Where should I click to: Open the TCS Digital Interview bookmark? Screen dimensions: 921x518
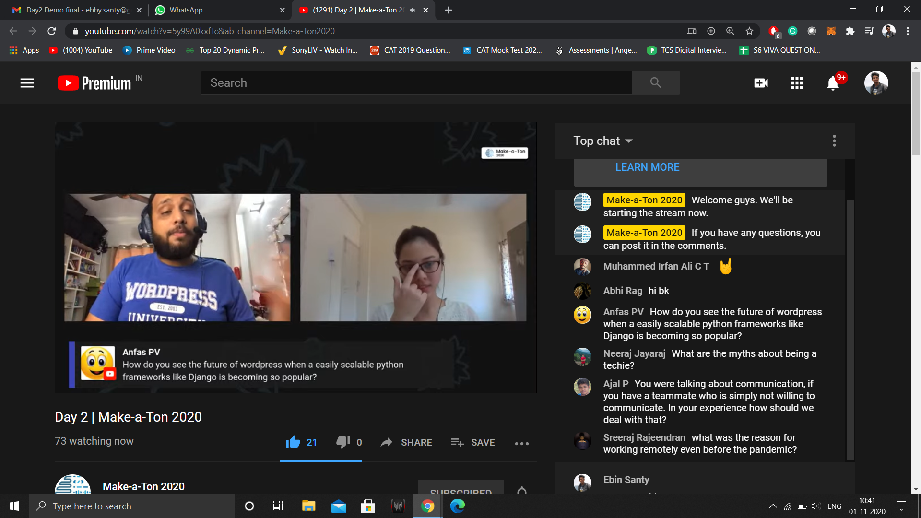coord(687,50)
